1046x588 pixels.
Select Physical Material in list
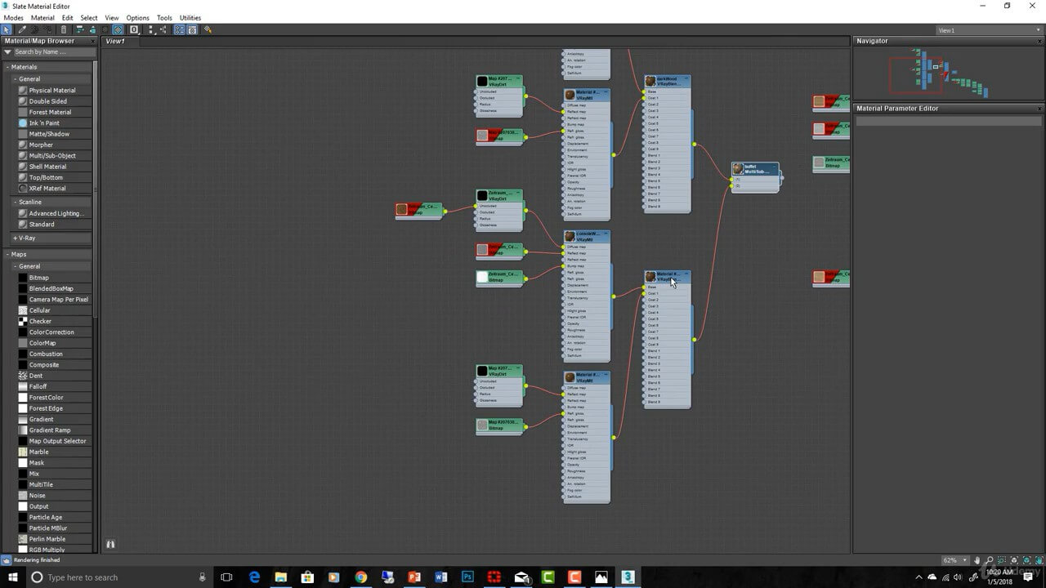(x=52, y=91)
